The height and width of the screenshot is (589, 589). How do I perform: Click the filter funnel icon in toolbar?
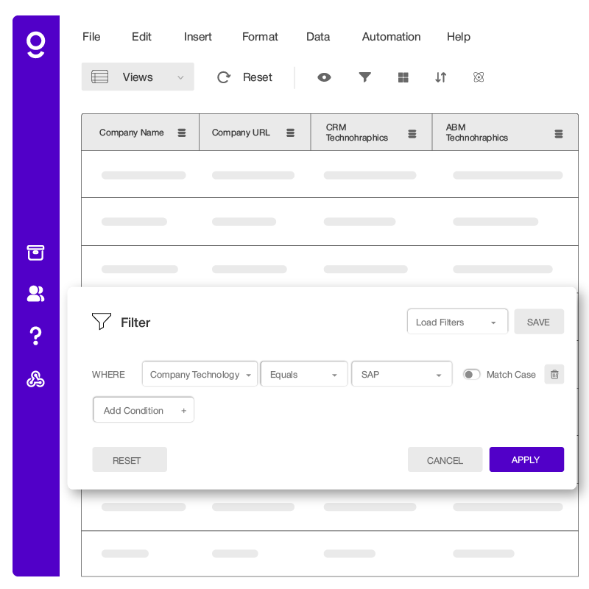point(364,77)
